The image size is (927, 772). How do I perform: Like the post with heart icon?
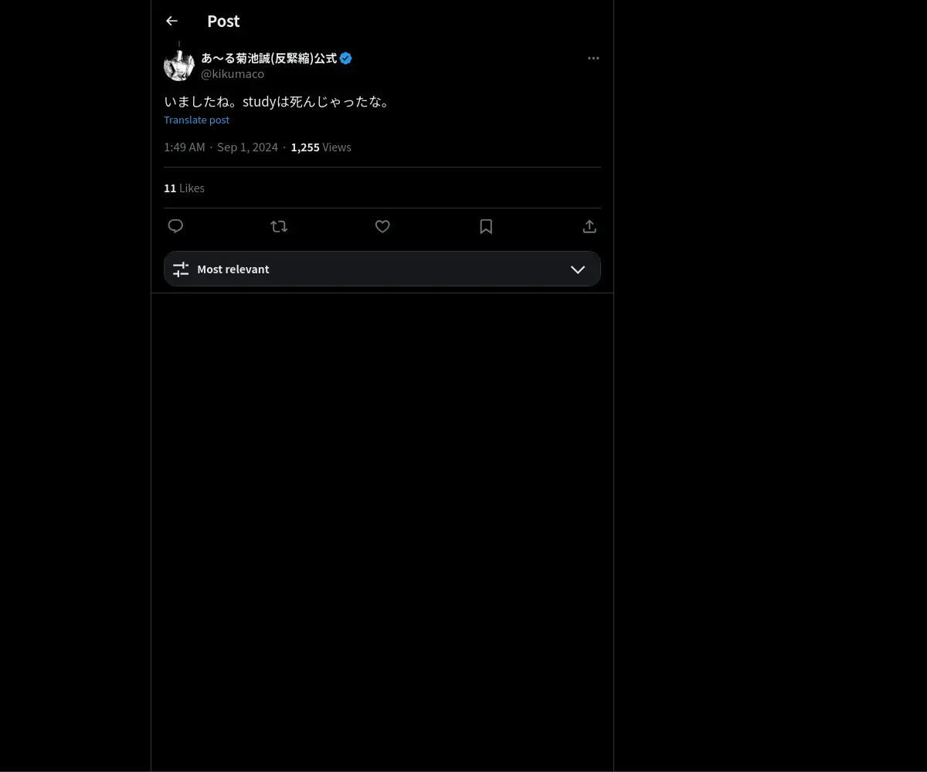[382, 226]
